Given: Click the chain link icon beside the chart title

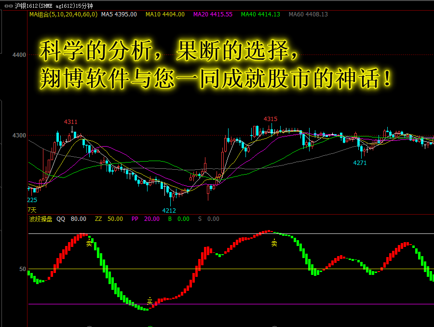Looking at the screenshot, I should (x=8, y=6).
